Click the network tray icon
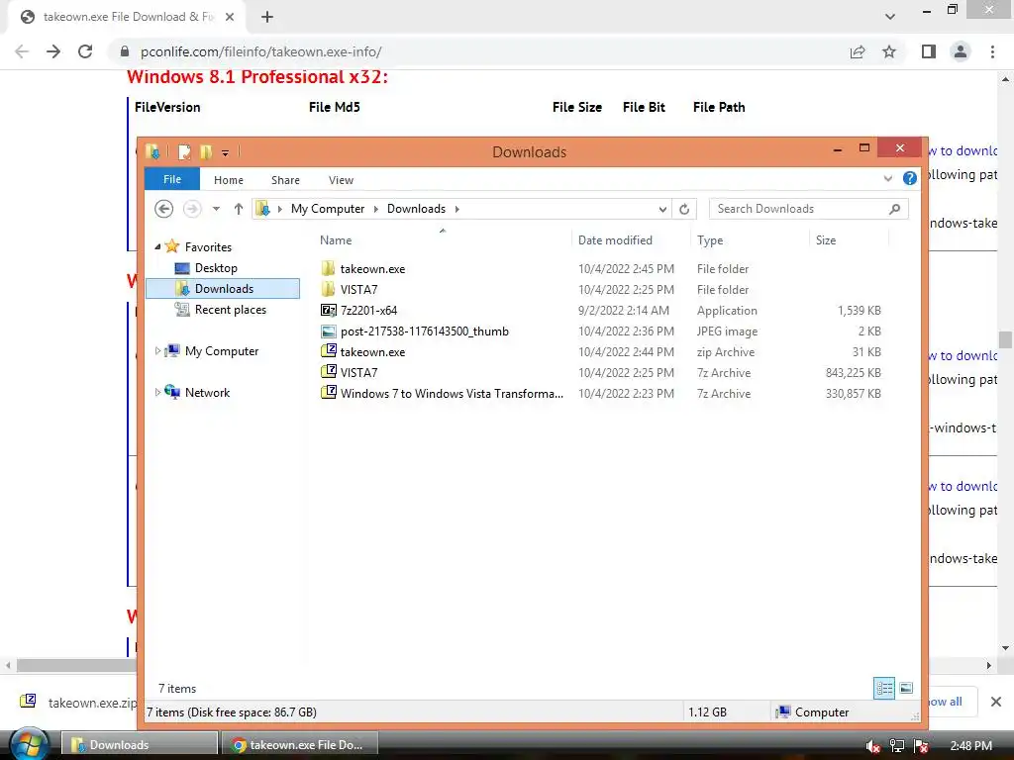 897,746
